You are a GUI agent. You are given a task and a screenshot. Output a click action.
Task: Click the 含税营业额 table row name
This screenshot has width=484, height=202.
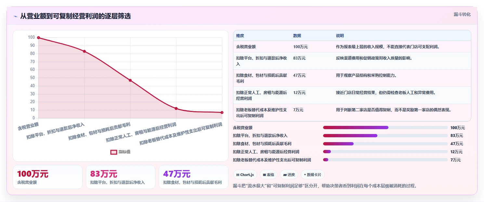click(x=246, y=47)
